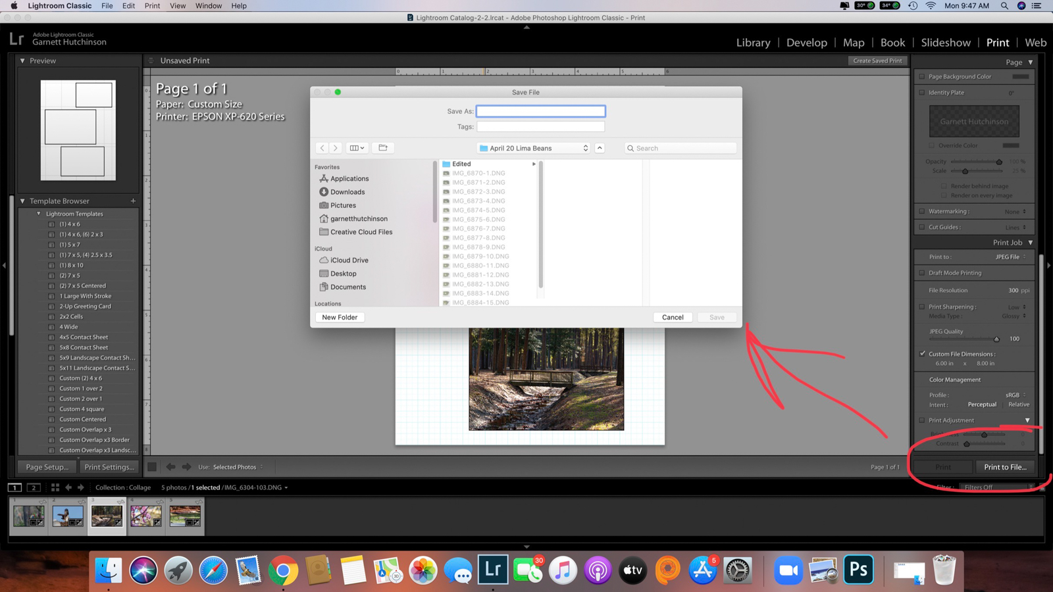Screen dimensions: 1053x592
Task: Click the previous photo arrow near the filmstrip
Action: point(68,487)
